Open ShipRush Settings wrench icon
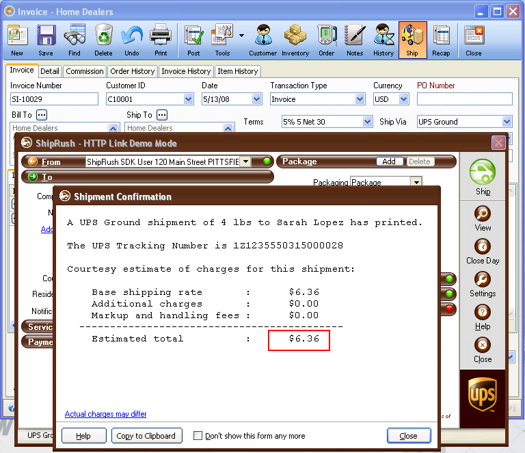Image resolution: width=525 pixels, height=453 pixels. point(483,279)
